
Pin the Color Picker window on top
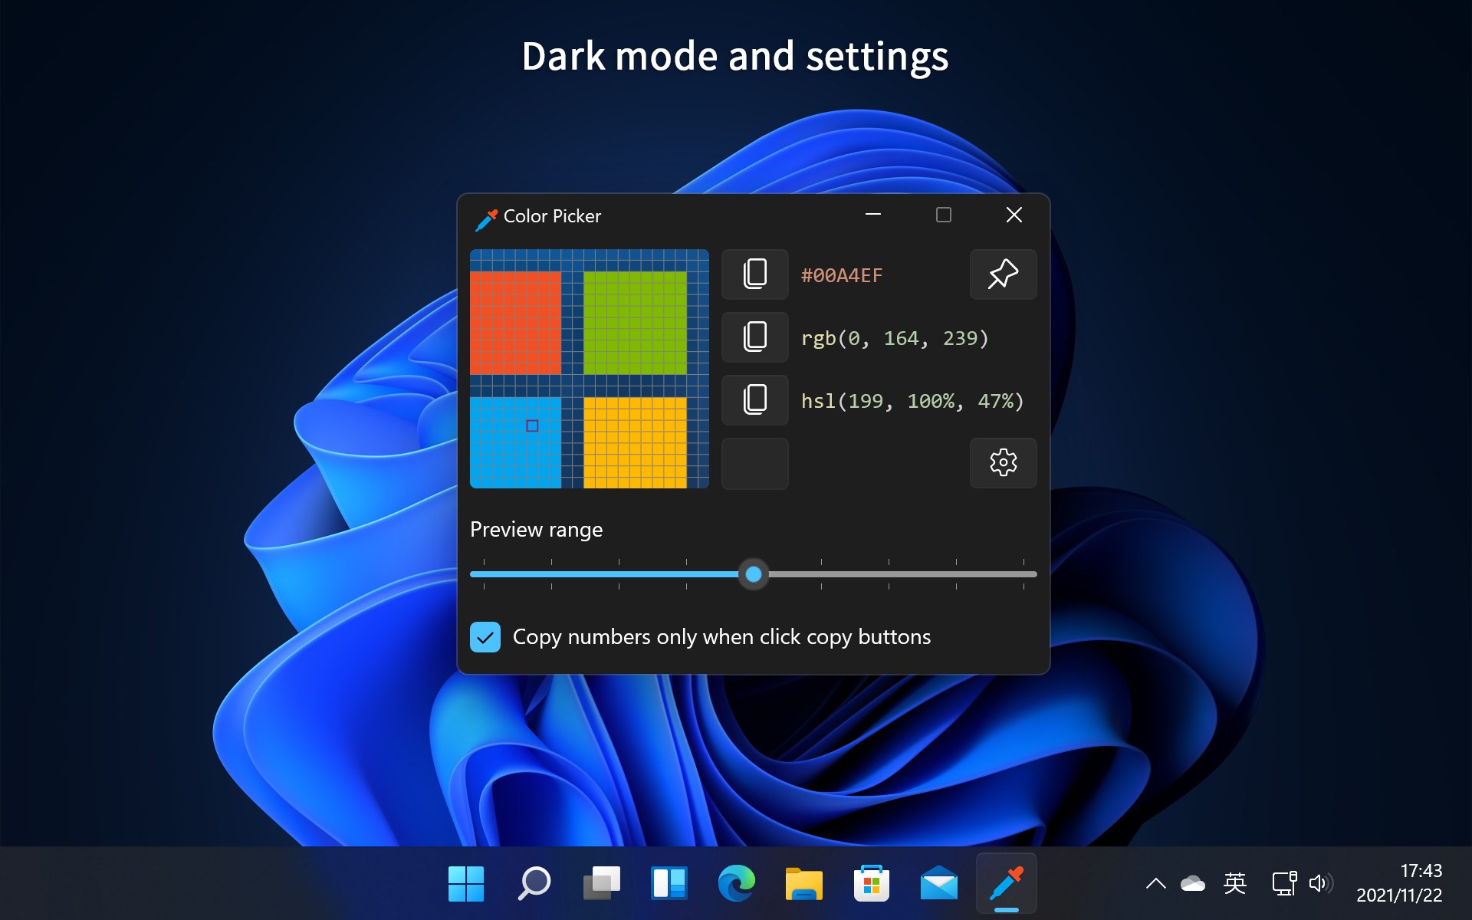1003,274
